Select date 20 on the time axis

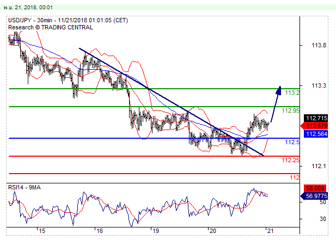212,231
